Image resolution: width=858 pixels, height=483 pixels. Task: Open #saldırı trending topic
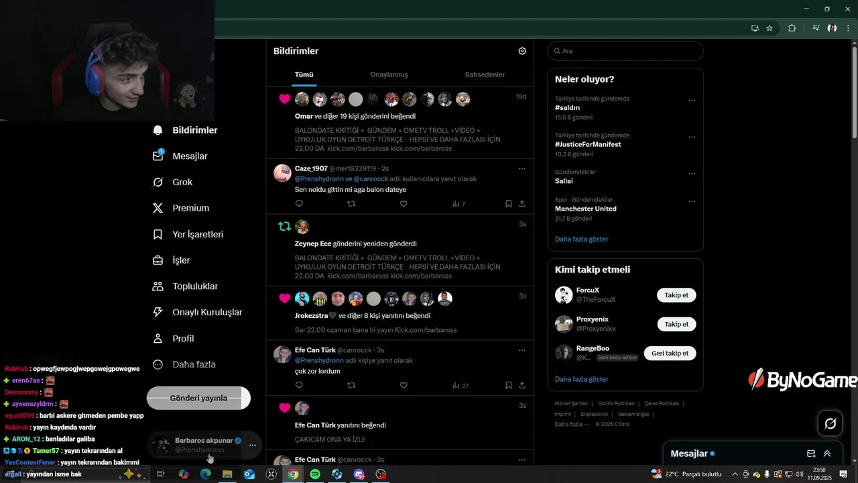point(568,107)
